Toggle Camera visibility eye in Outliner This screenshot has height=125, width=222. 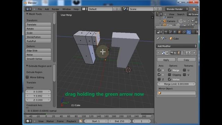click(185, 21)
